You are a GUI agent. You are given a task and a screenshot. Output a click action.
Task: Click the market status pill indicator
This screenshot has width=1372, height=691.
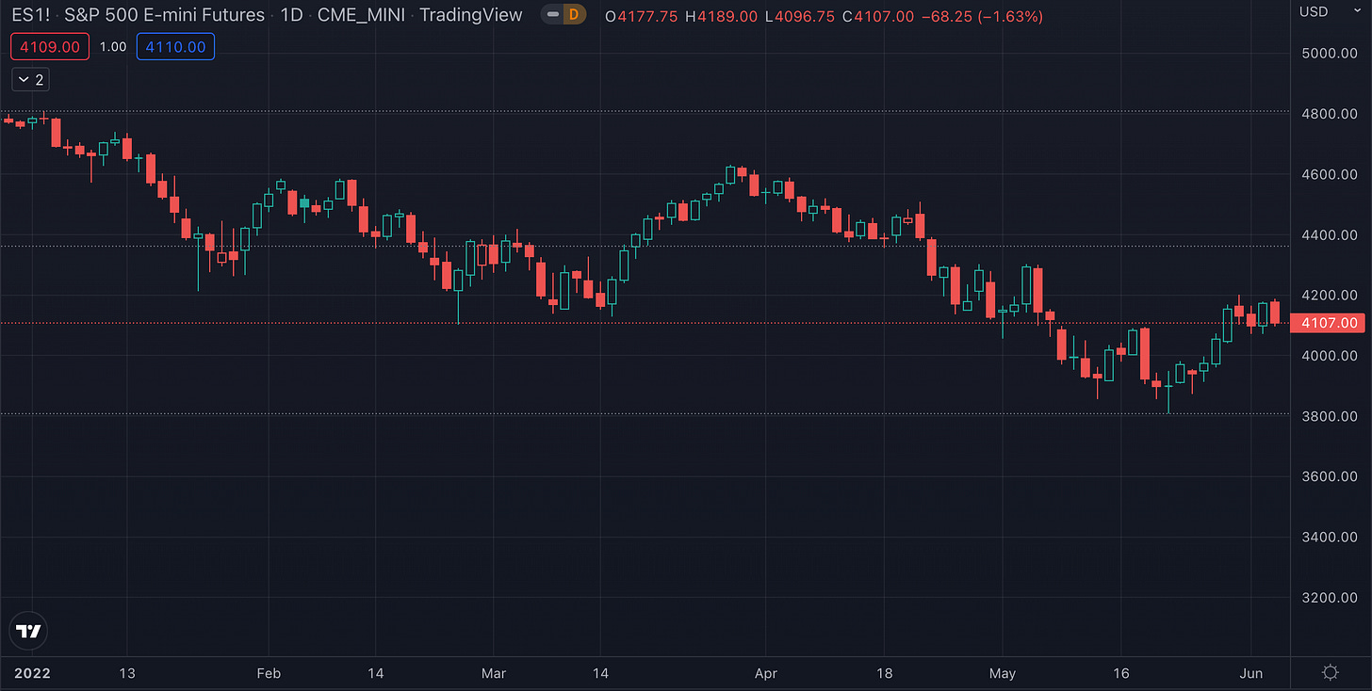coord(552,16)
